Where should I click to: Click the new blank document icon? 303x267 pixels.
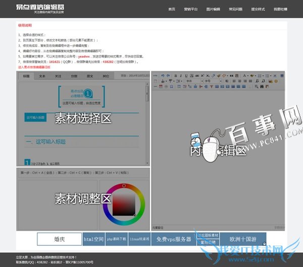pos(156,81)
